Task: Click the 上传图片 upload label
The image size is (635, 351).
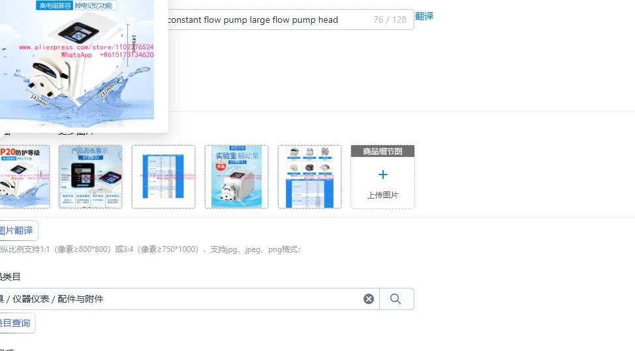Action: click(x=382, y=195)
